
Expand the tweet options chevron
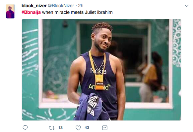click(x=187, y=6)
